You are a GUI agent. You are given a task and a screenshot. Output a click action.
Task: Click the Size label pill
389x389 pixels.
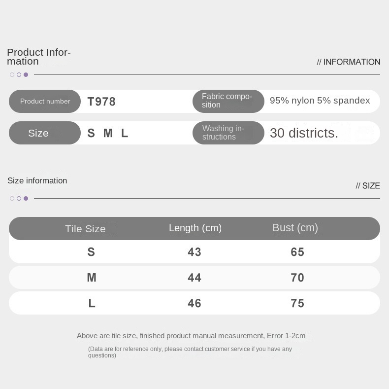point(45,133)
